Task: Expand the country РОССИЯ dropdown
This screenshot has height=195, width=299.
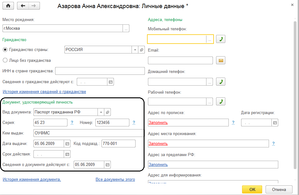Action: coord(135,50)
